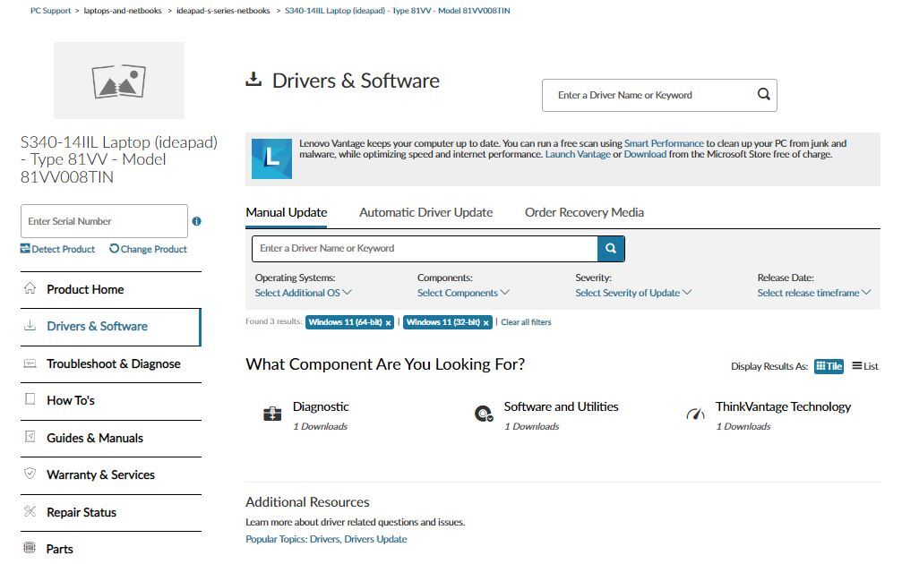Click the ThinkVantage Technology gauge icon

(x=695, y=414)
